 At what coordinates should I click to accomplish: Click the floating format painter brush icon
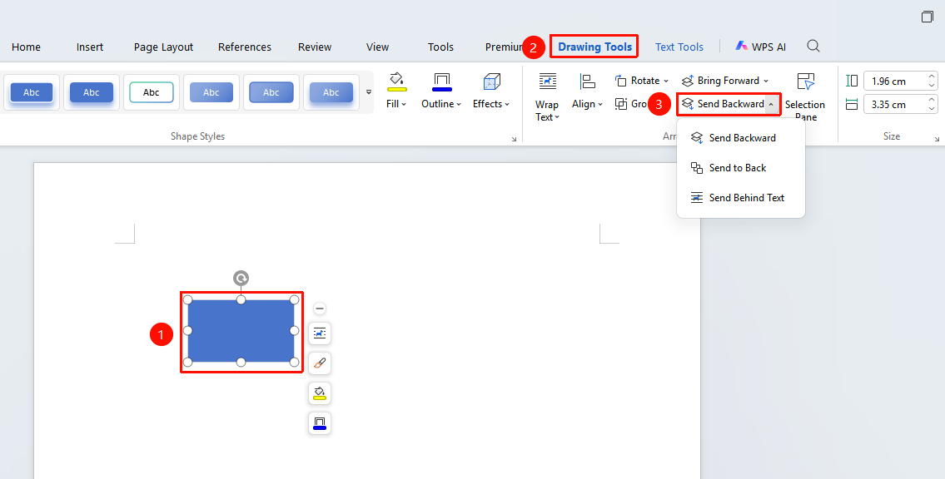coord(320,363)
